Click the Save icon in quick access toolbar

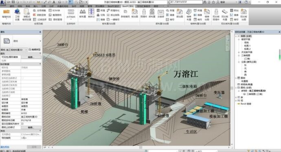coord(13,2)
